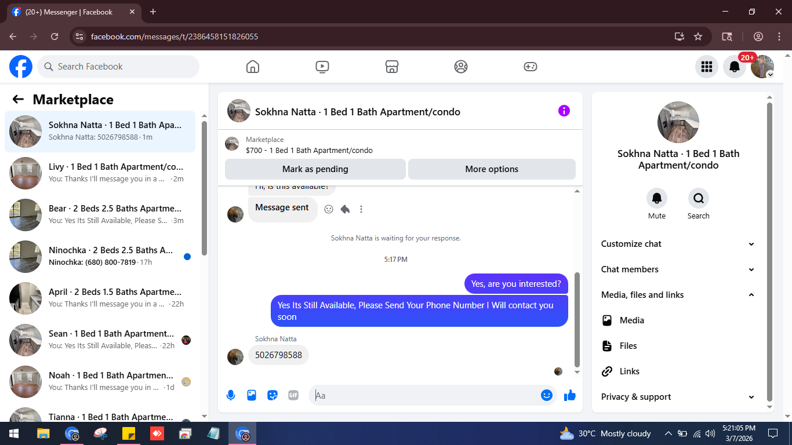Image resolution: width=792 pixels, height=445 pixels.
Task: Bookmark this page with the star icon
Action: 698,37
